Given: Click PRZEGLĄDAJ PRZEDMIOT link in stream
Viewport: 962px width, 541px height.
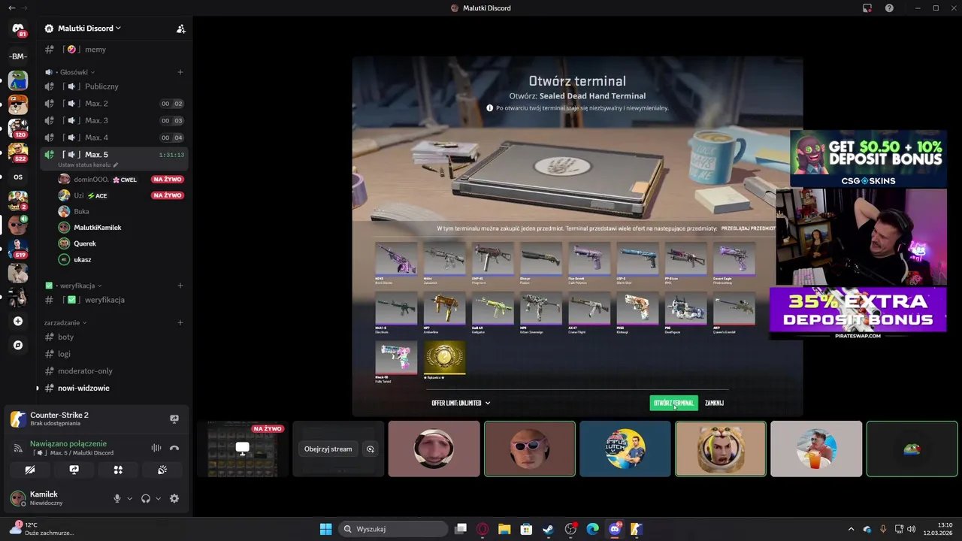Looking at the screenshot, I should (748, 228).
